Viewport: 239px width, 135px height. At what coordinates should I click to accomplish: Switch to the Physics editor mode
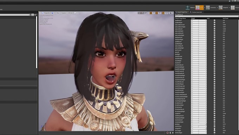tap(235, 7)
